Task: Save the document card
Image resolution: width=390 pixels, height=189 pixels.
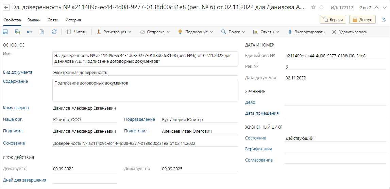Action: click(x=5, y=32)
